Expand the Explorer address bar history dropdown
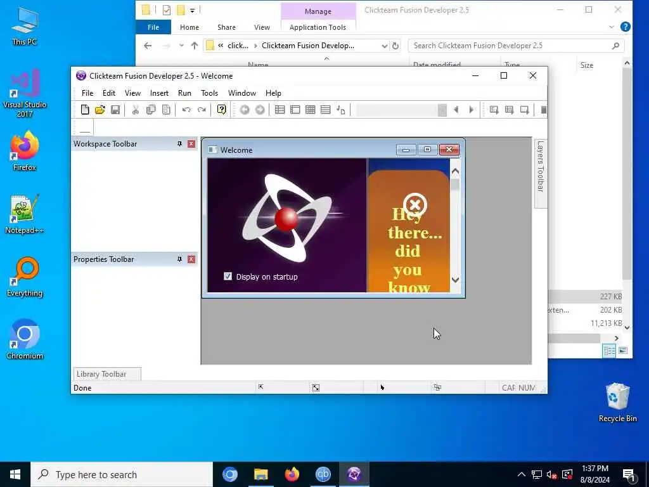The height and width of the screenshot is (487, 649). tap(385, 46)
